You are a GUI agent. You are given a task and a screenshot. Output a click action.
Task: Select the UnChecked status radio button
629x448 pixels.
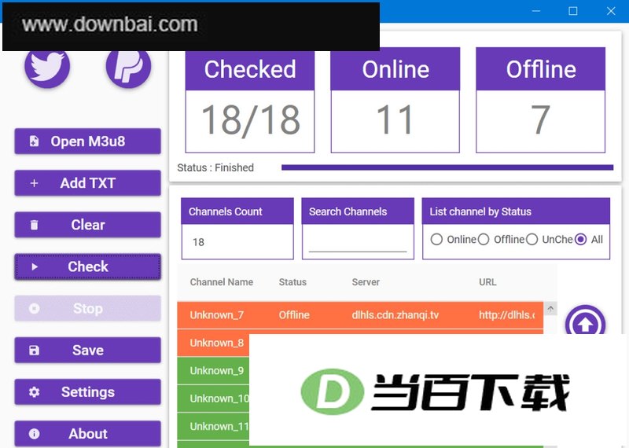[532, 240]
